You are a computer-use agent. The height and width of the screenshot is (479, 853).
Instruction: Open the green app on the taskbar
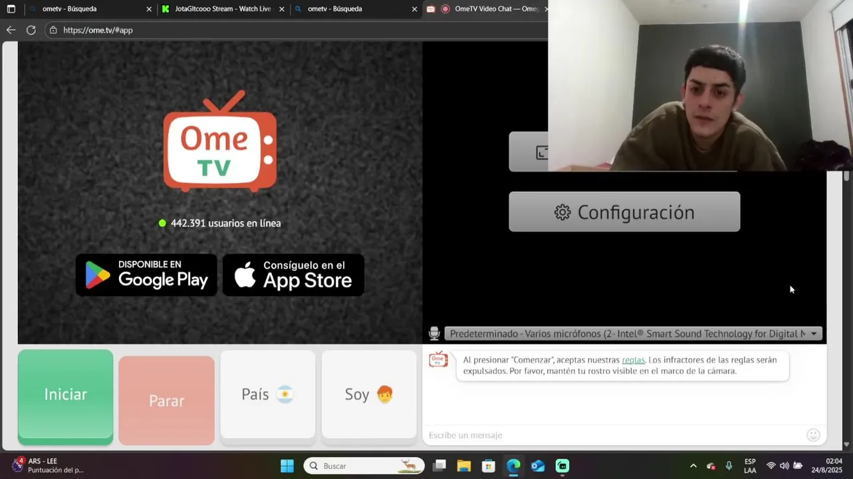(x=562, y=466)
